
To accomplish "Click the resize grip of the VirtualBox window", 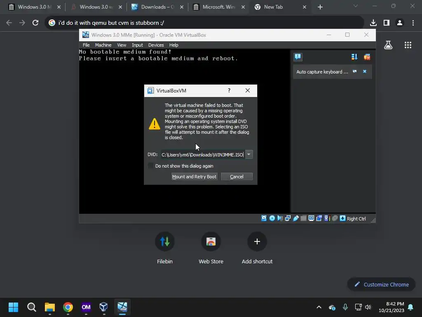I will pos(373,220).
